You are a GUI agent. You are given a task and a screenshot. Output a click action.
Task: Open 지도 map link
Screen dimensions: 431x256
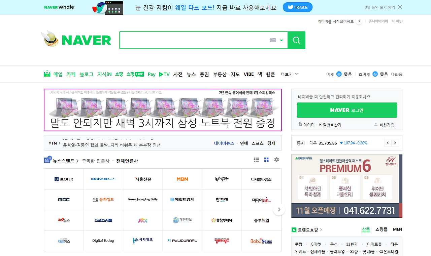pos(235,74)
